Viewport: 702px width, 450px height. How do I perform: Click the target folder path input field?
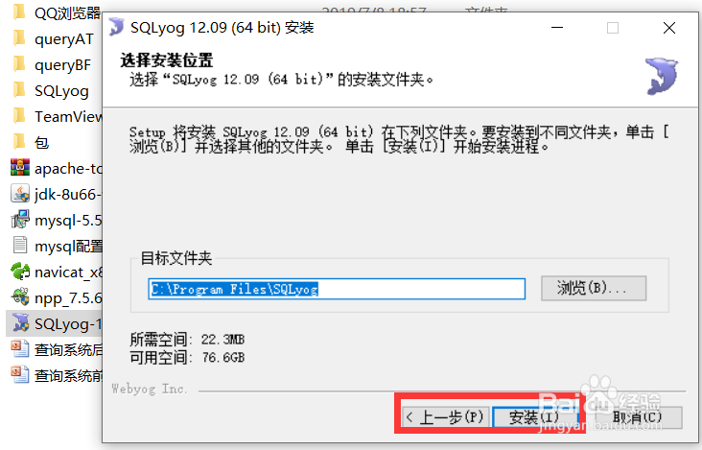pyautogui.click(x=337, y=289)
